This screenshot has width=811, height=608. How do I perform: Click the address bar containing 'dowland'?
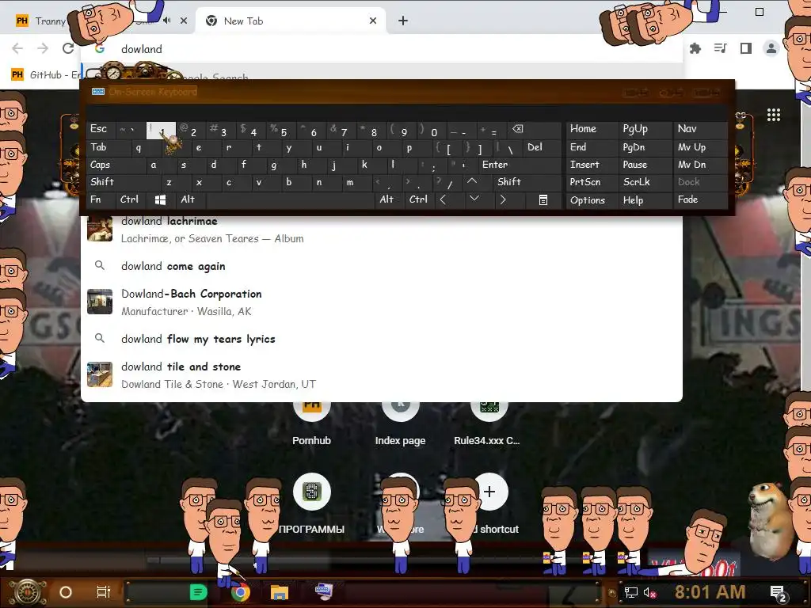click(x=383, y=48)
